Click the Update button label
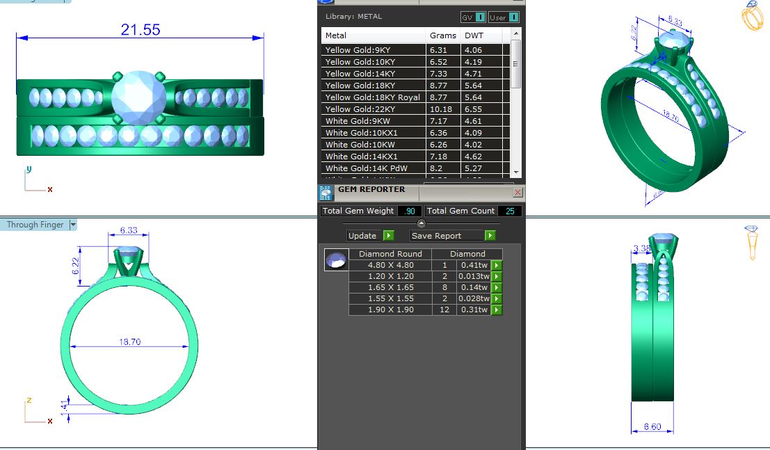This screenshot has width=770, height=450. click(x=362, y=236)
